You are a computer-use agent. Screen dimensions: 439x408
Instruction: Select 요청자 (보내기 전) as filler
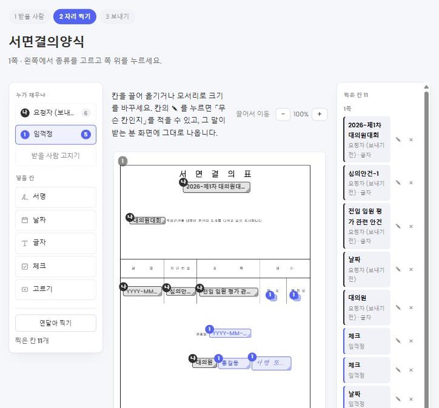coord(56,113)
